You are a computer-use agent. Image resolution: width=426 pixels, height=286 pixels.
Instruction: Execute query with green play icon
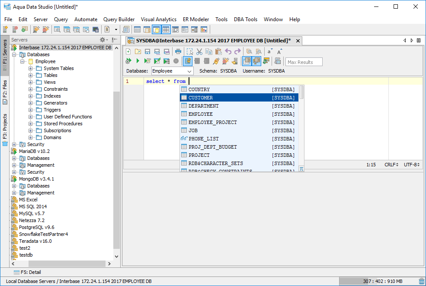pos(138,61)
